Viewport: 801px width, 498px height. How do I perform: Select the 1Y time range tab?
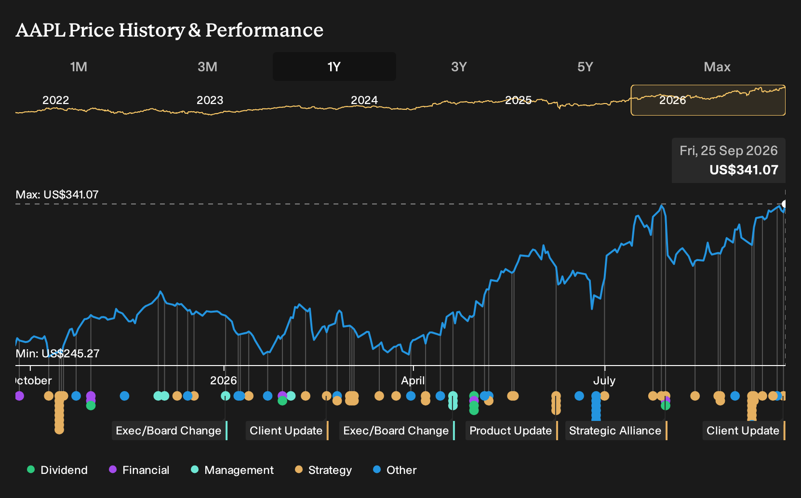click(x=334, y=66)
